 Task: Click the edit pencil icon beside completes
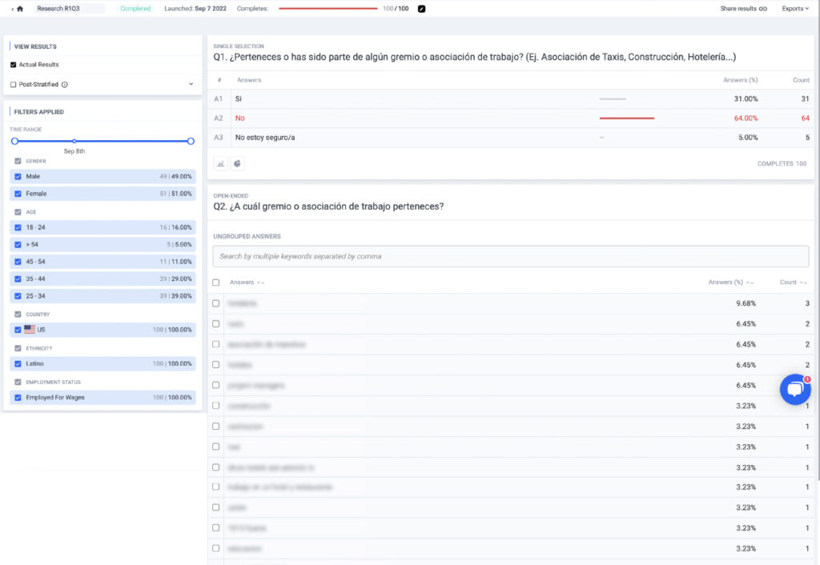[422, 9]
